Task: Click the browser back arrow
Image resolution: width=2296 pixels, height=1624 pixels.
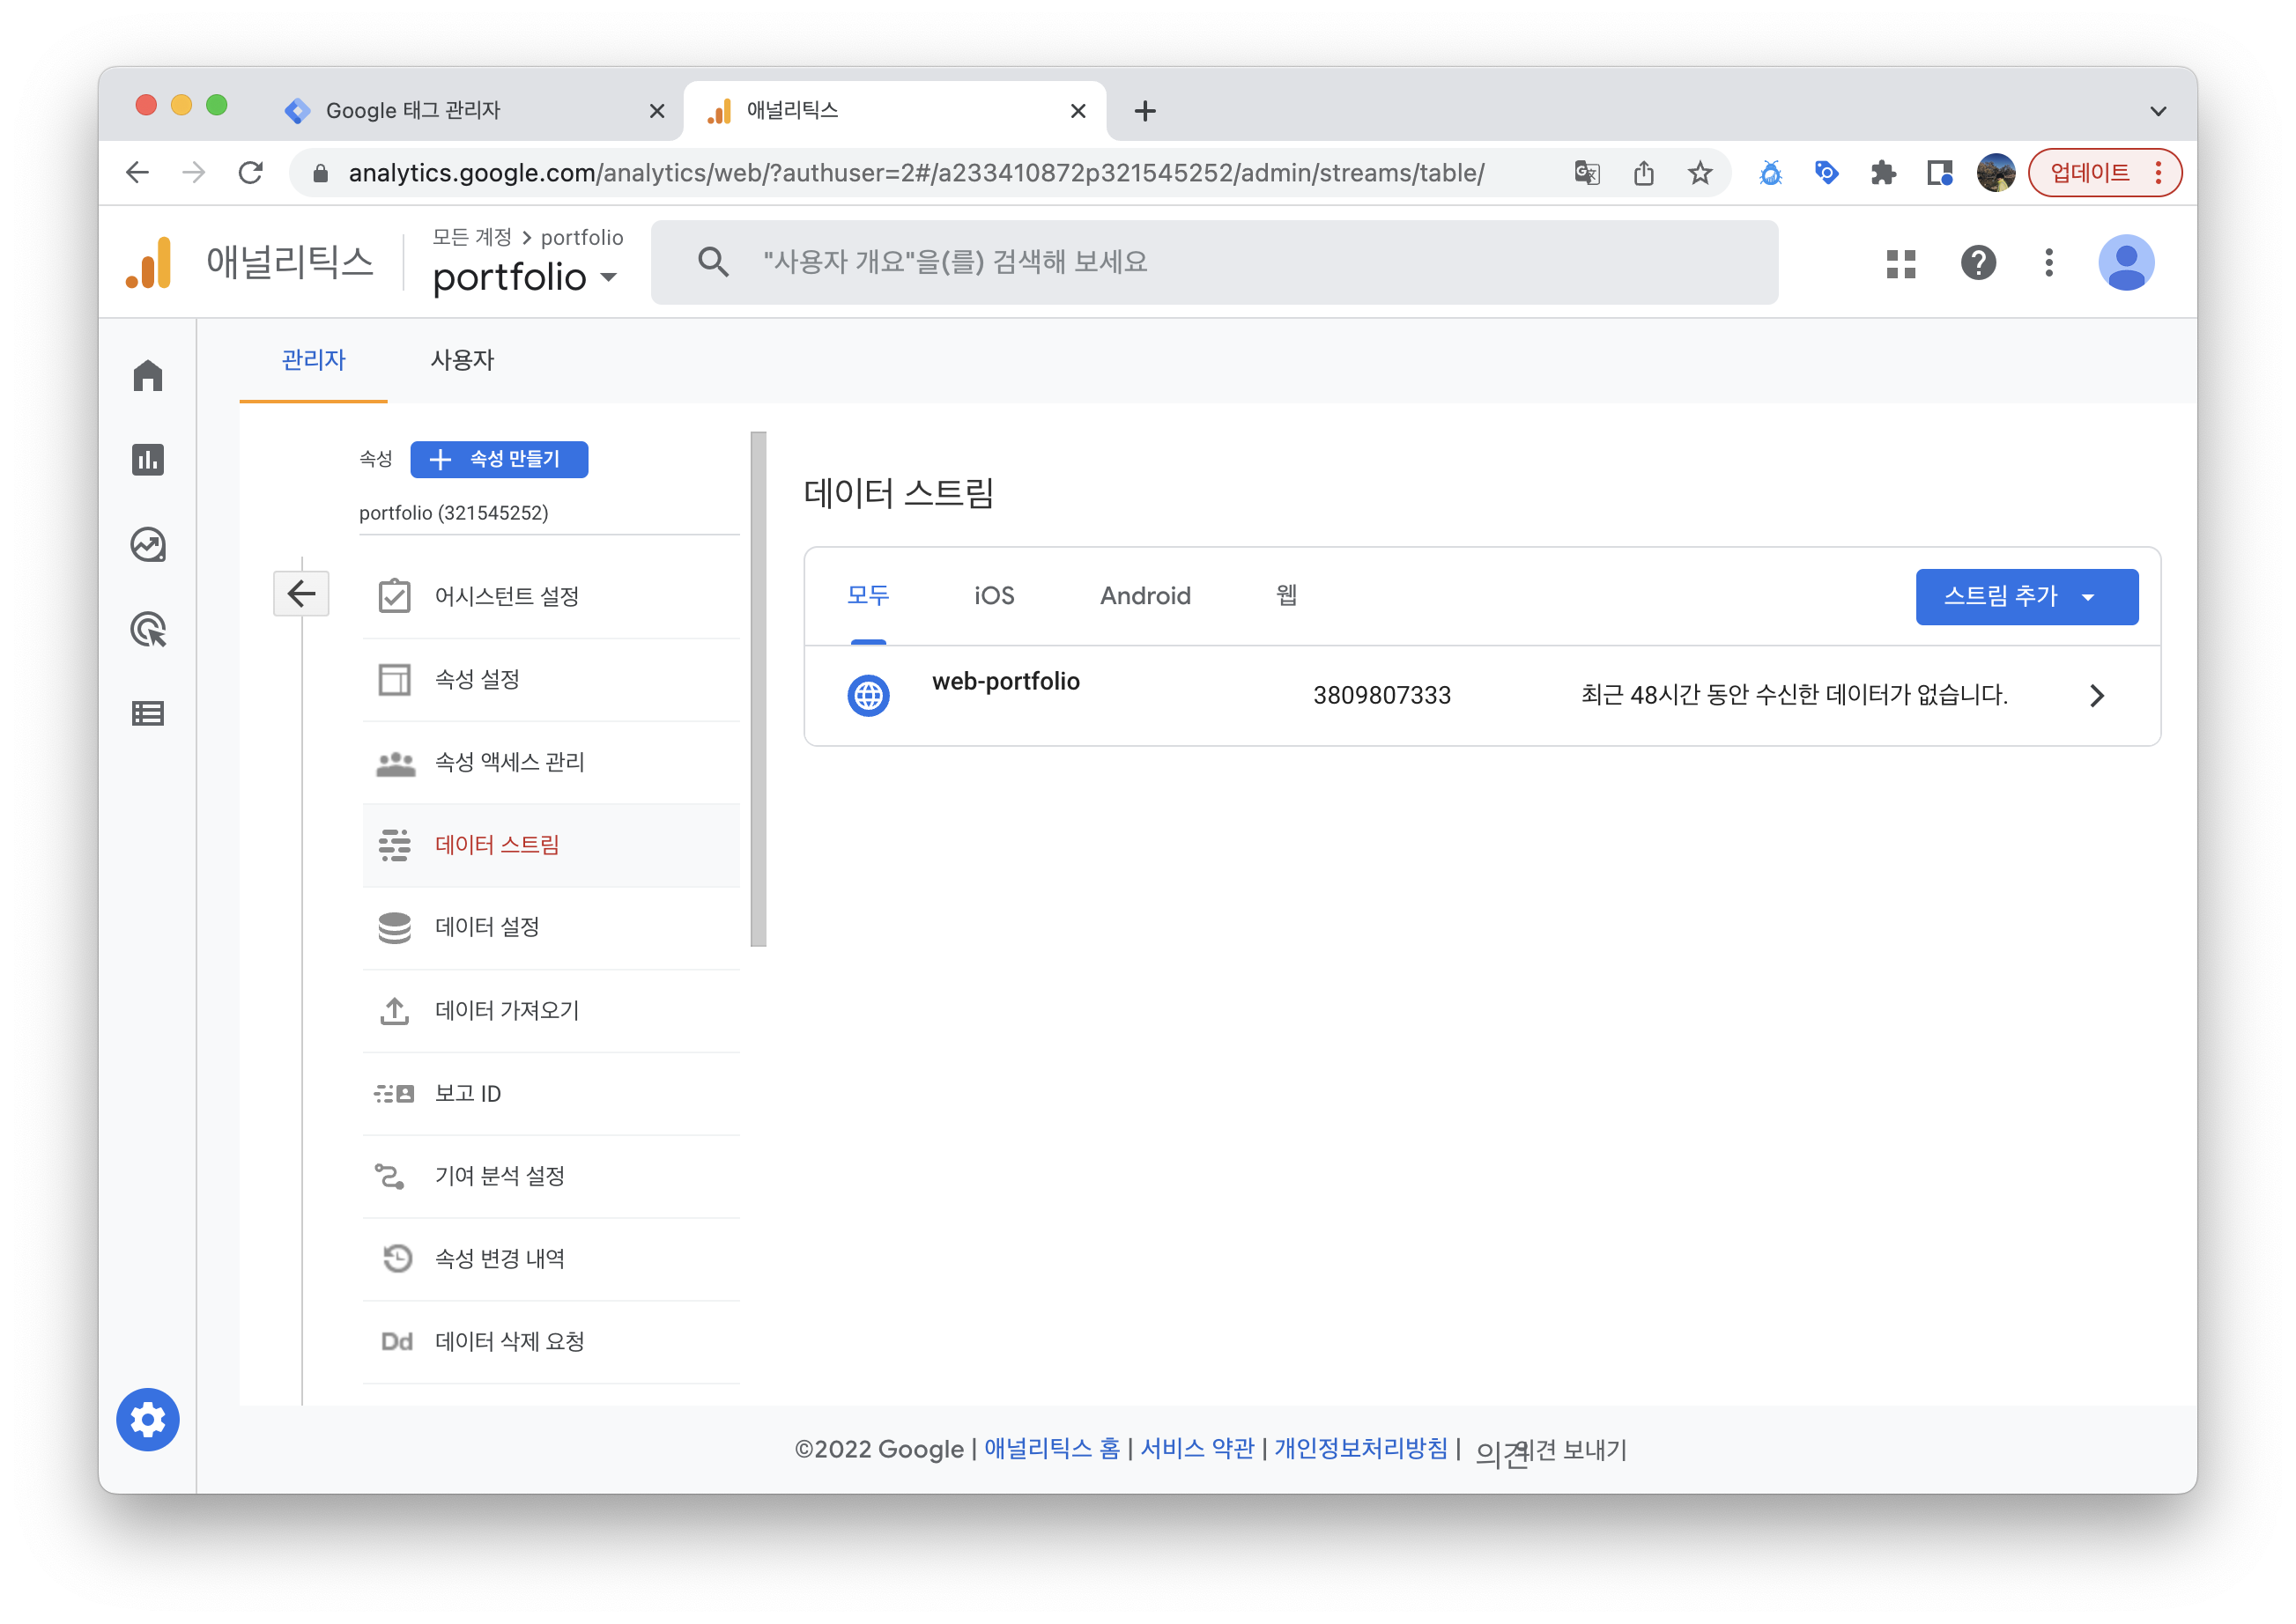Action: [138, 173]
